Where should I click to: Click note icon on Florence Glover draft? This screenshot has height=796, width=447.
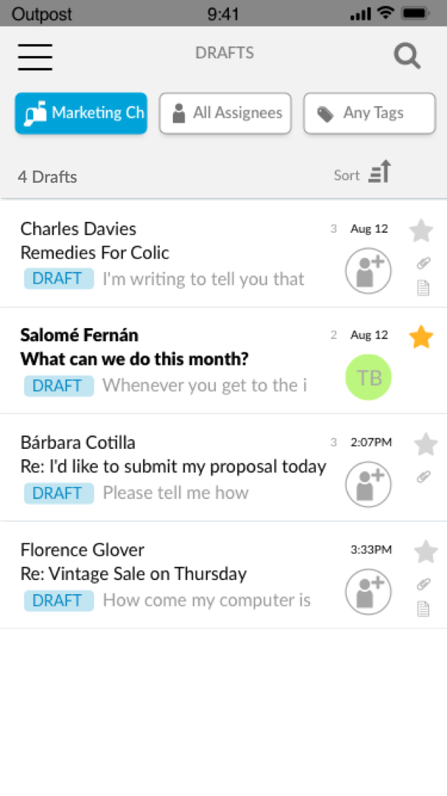click(423, 609)
